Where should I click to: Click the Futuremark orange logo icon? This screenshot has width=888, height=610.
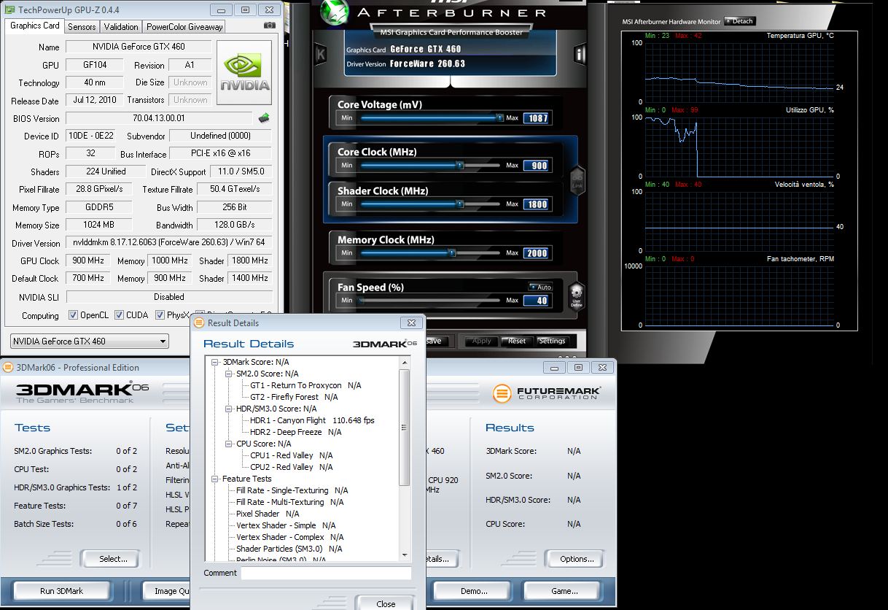pyautogui.click(x=502, y=394)
